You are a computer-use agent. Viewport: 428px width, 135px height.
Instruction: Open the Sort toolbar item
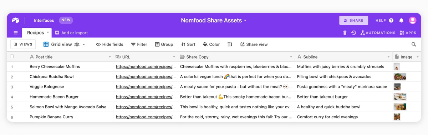(x=188, y=44)
